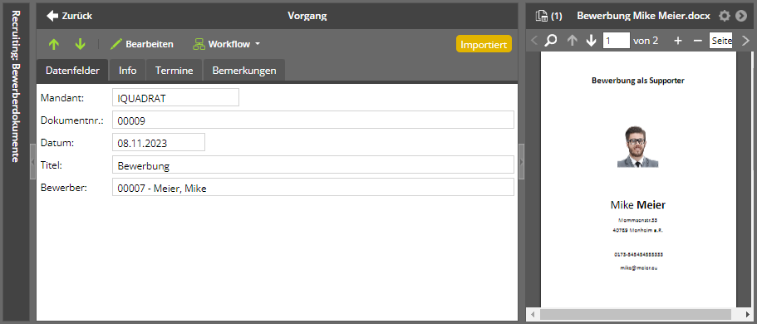Open preview settings gear icon

tap(724, 16)
